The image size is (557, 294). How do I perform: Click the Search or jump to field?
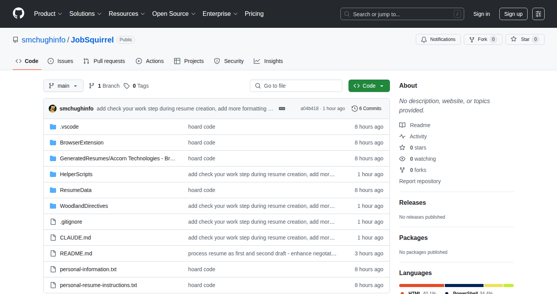click(402, 14)
